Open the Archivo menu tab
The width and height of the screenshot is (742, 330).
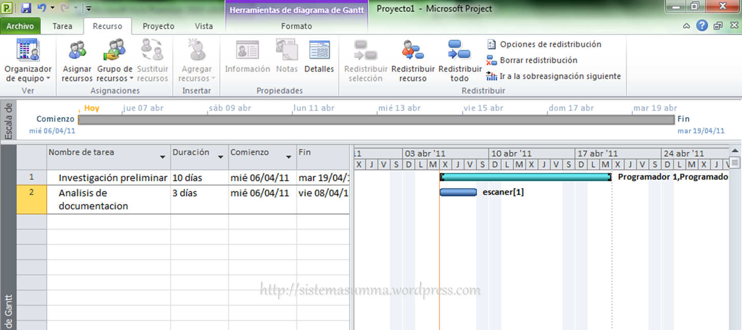point(20,26)
